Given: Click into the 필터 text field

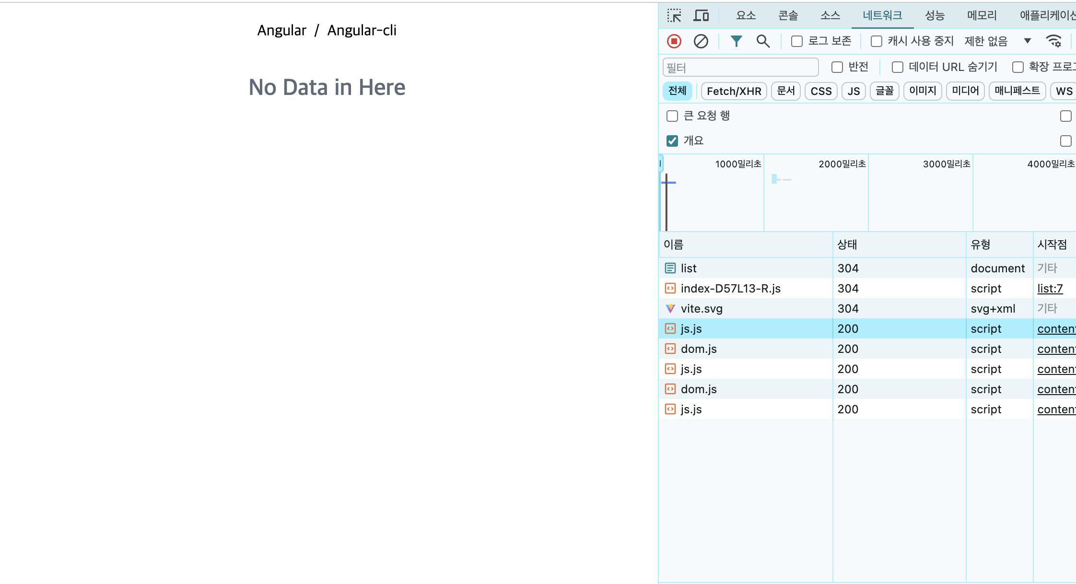Looking at the screenshot, I should point(740,68).
